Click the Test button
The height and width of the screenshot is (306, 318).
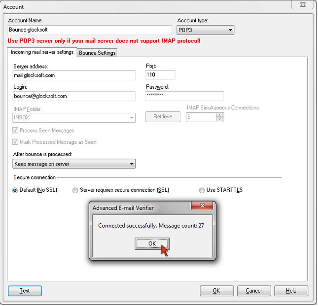click(x=25, y=291)
